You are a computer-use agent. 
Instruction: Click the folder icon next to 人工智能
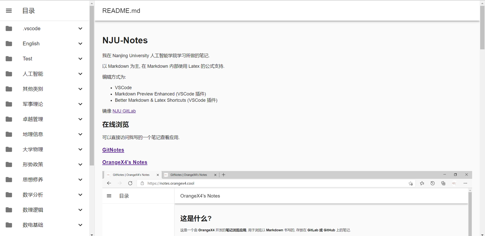(8, 74)
